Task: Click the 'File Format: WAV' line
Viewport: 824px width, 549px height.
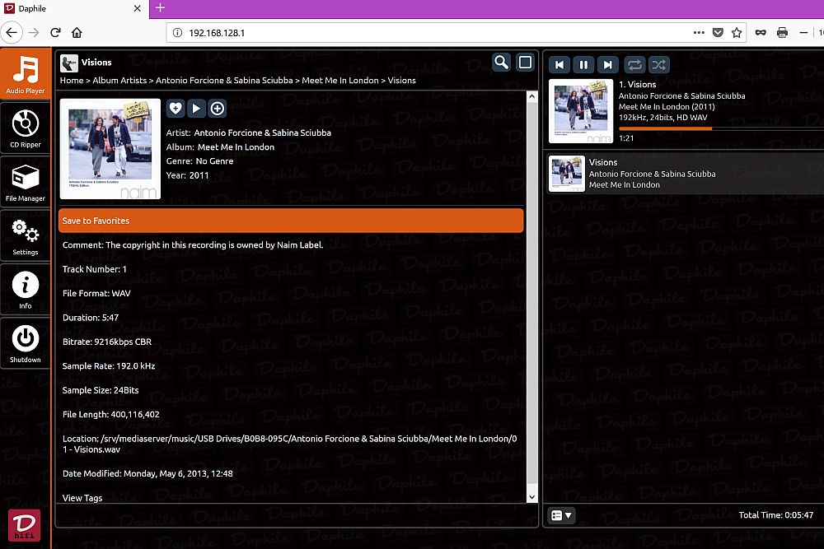Action: pyautogui.click(x=96, y=293)
